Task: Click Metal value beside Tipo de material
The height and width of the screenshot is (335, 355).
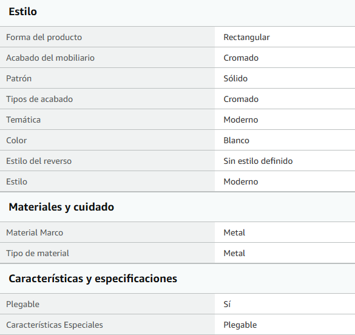Action: pyautogui.click(x=234, y=253)
